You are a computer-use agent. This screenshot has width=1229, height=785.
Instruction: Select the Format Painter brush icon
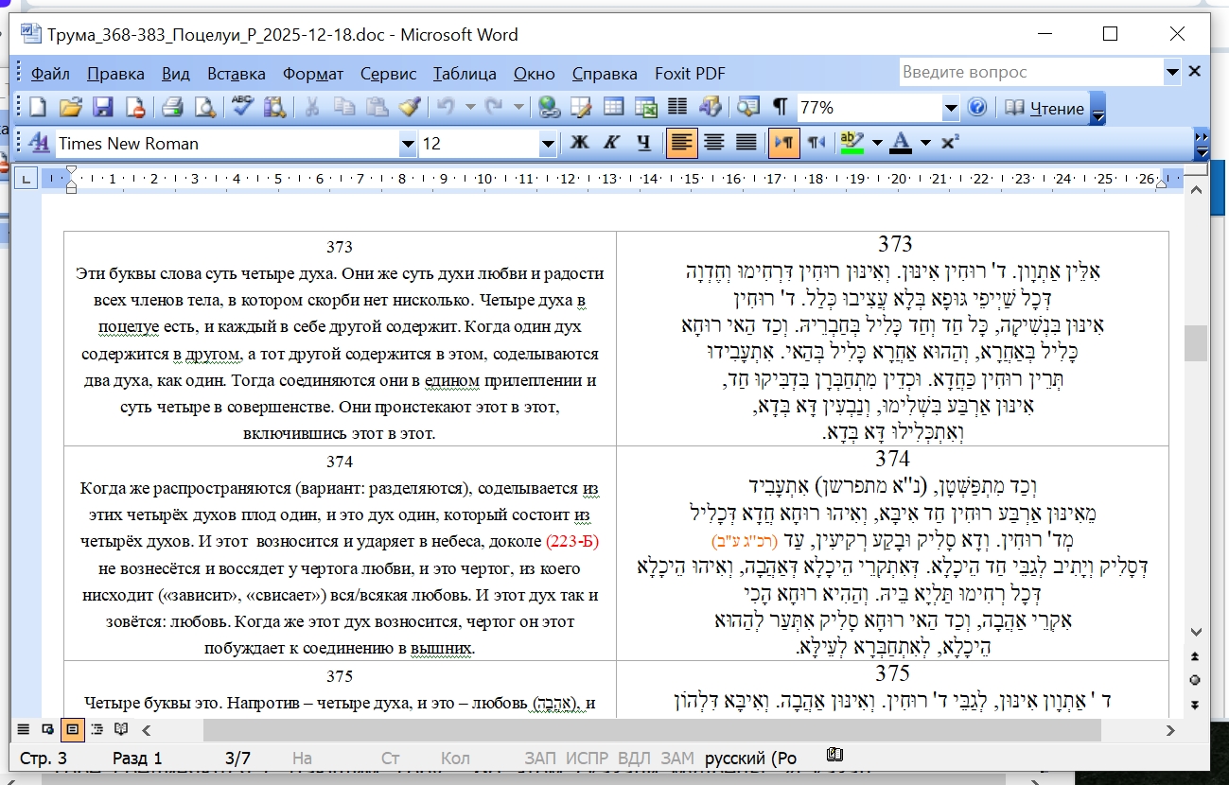[409, 108]
